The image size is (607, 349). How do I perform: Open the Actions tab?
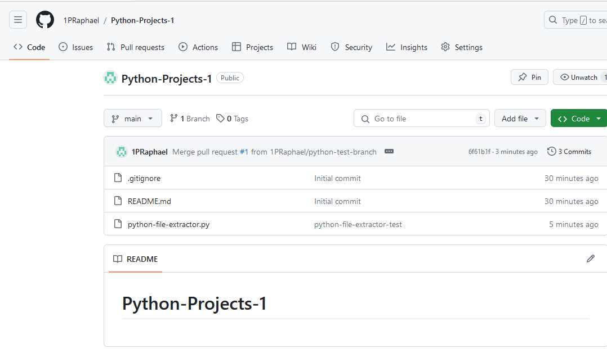(198, 47)
